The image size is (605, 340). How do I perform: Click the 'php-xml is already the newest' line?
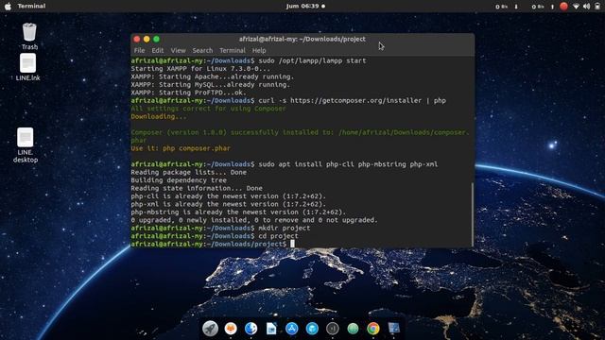[x=229, y=204]
